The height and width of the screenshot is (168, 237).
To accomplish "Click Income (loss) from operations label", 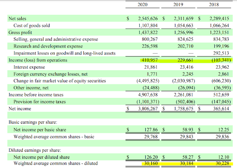I will (x=38, y=60).
